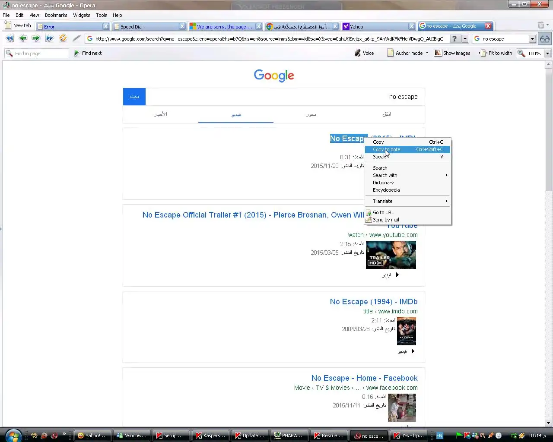This screenshot has width=553, height=442.
Task: Open the Windows Start orb
Action: click(13, 436)
